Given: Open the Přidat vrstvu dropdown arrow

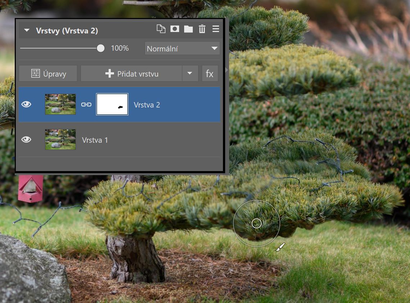Looking at the screenshot, I should click(190, 73).
